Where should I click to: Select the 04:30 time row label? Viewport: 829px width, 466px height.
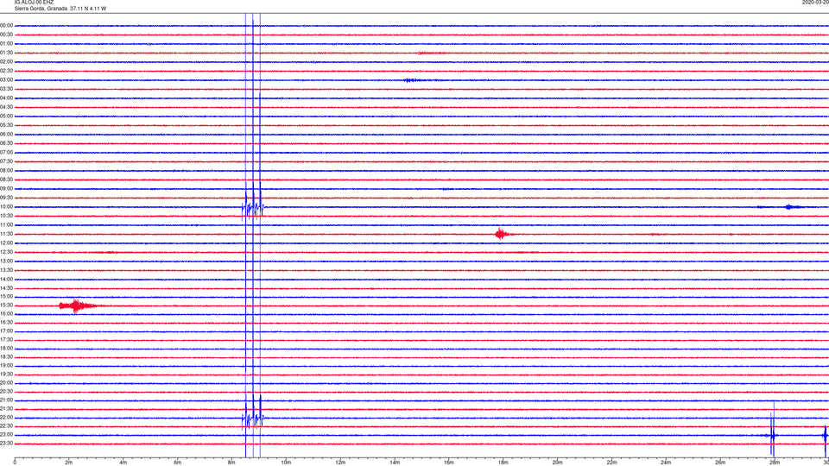tap(6, 107)
